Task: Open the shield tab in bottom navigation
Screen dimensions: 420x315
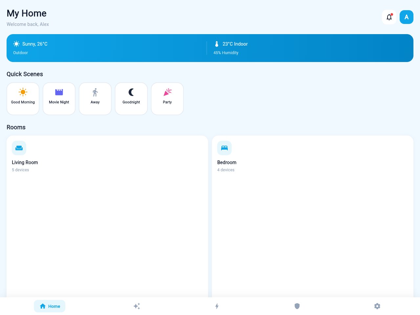Action: pos(297,306)
